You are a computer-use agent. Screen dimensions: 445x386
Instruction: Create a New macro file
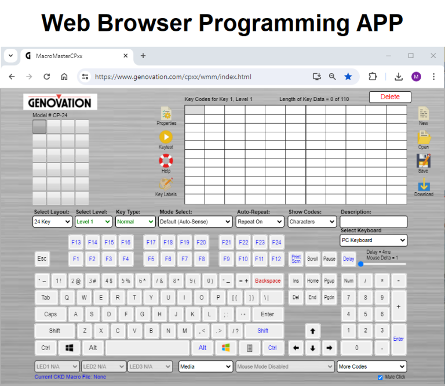pyautogui.click(x=424, y=114)
